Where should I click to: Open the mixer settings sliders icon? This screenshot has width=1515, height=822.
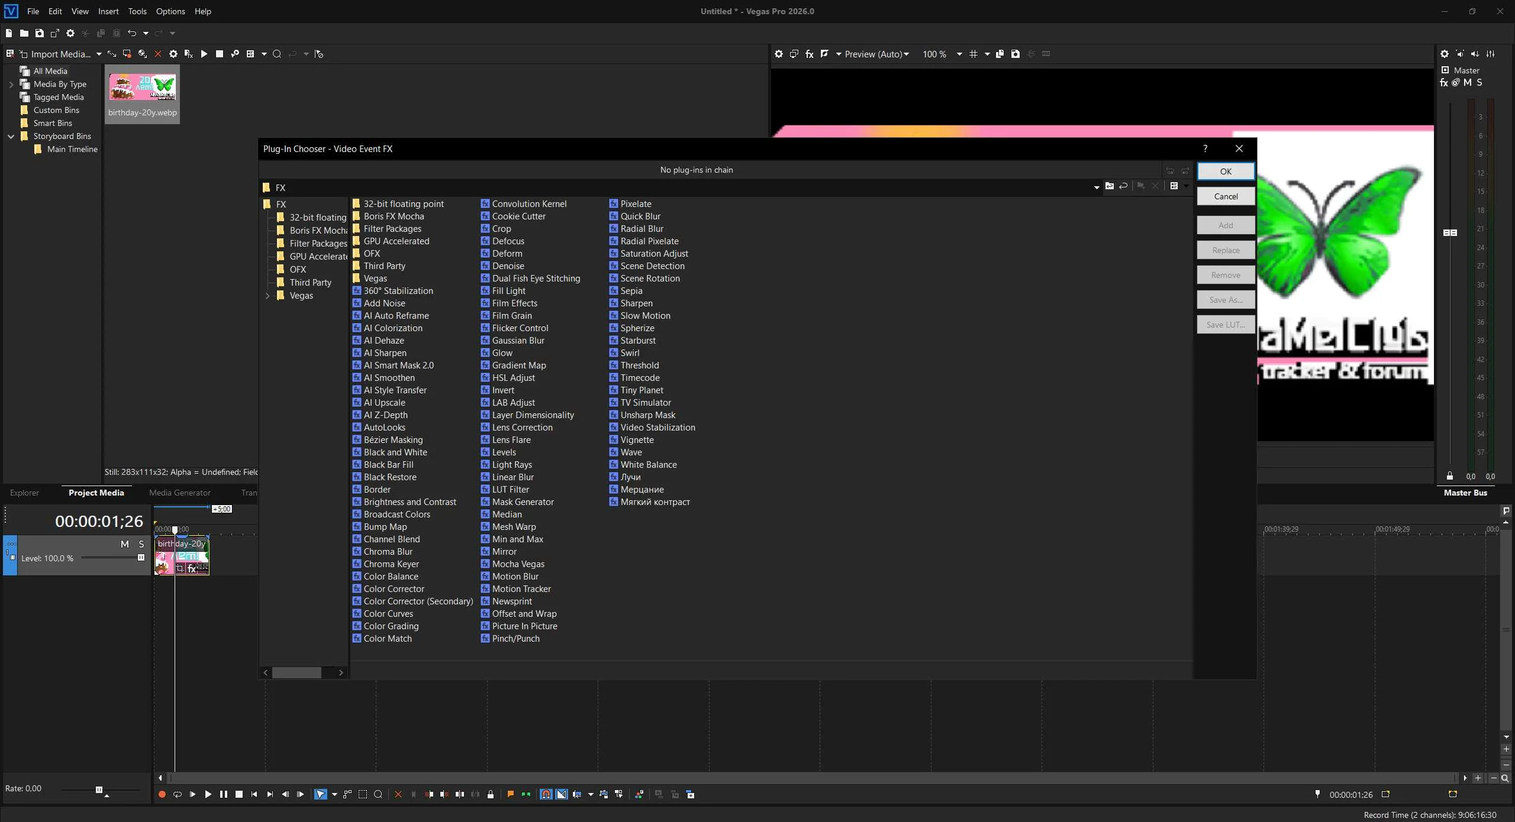click(1491, 54)
